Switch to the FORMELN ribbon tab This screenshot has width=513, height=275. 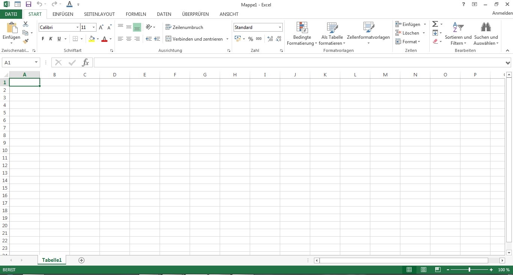point(136,14)
